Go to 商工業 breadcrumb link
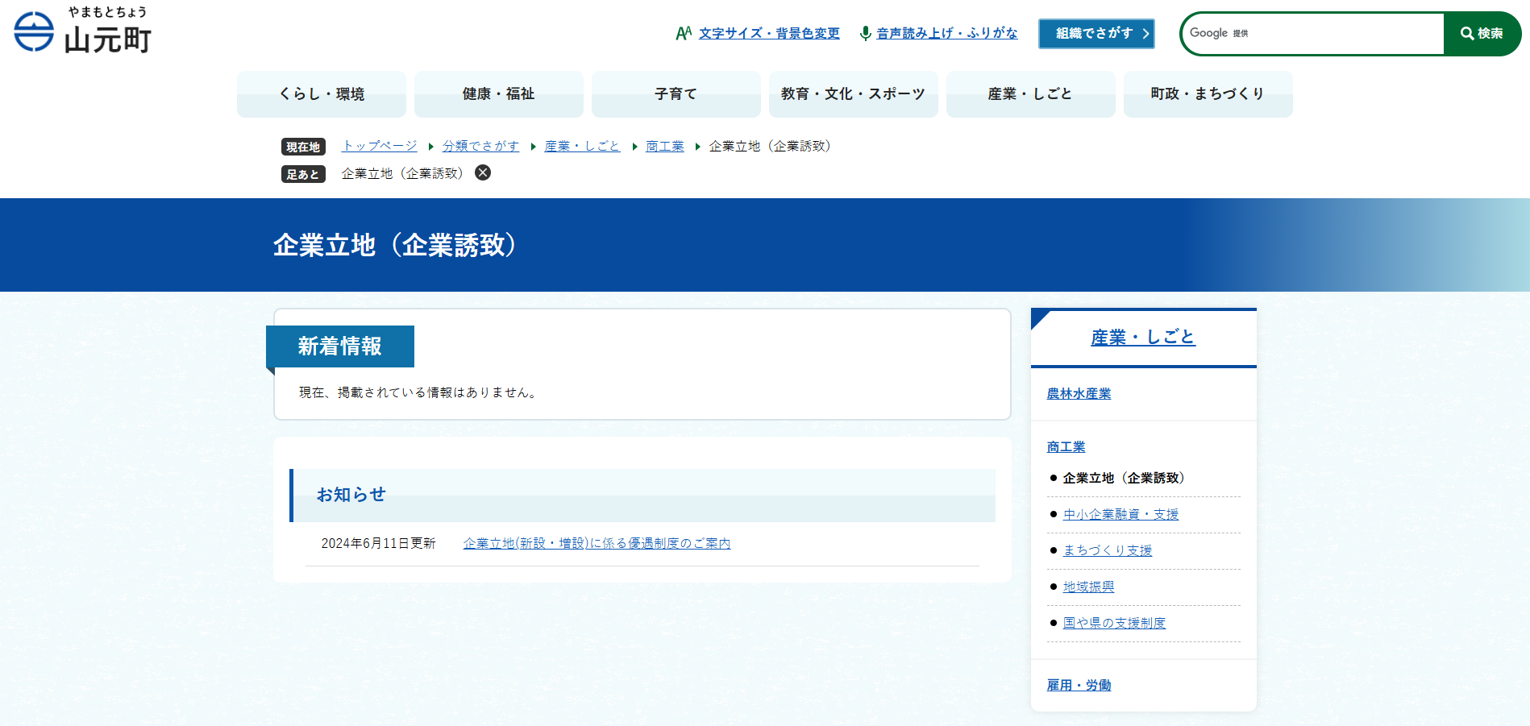The width and height of the screenshot is (1530, 726). [x=665, y=146]
